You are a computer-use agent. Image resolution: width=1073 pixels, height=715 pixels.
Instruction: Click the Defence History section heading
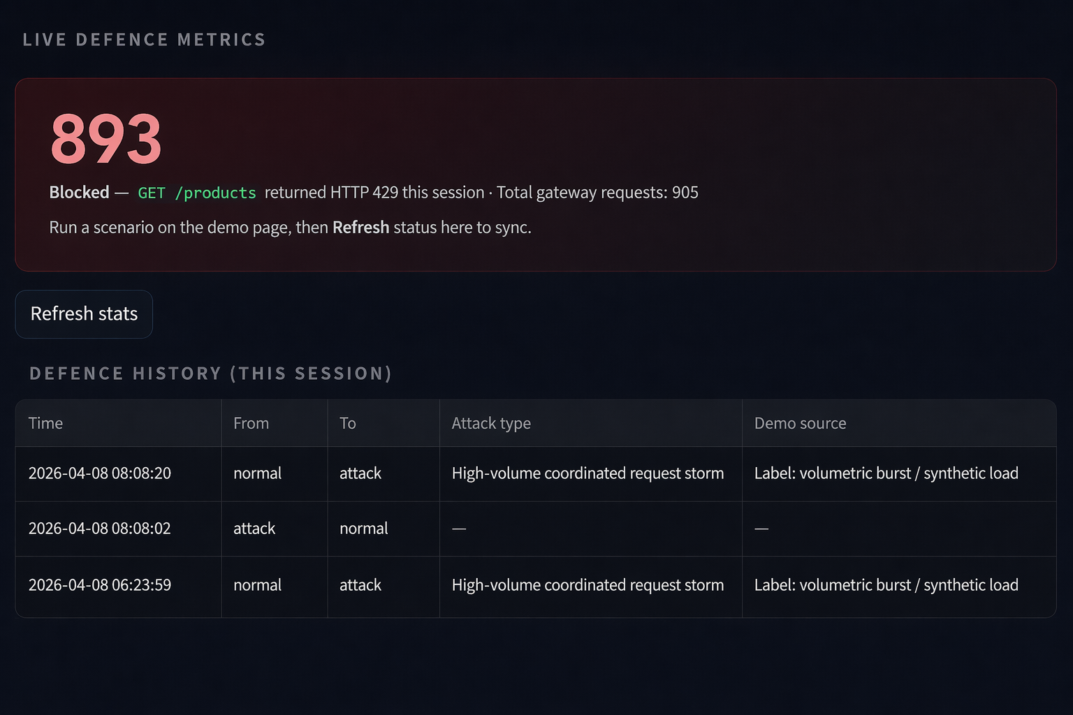210,374
